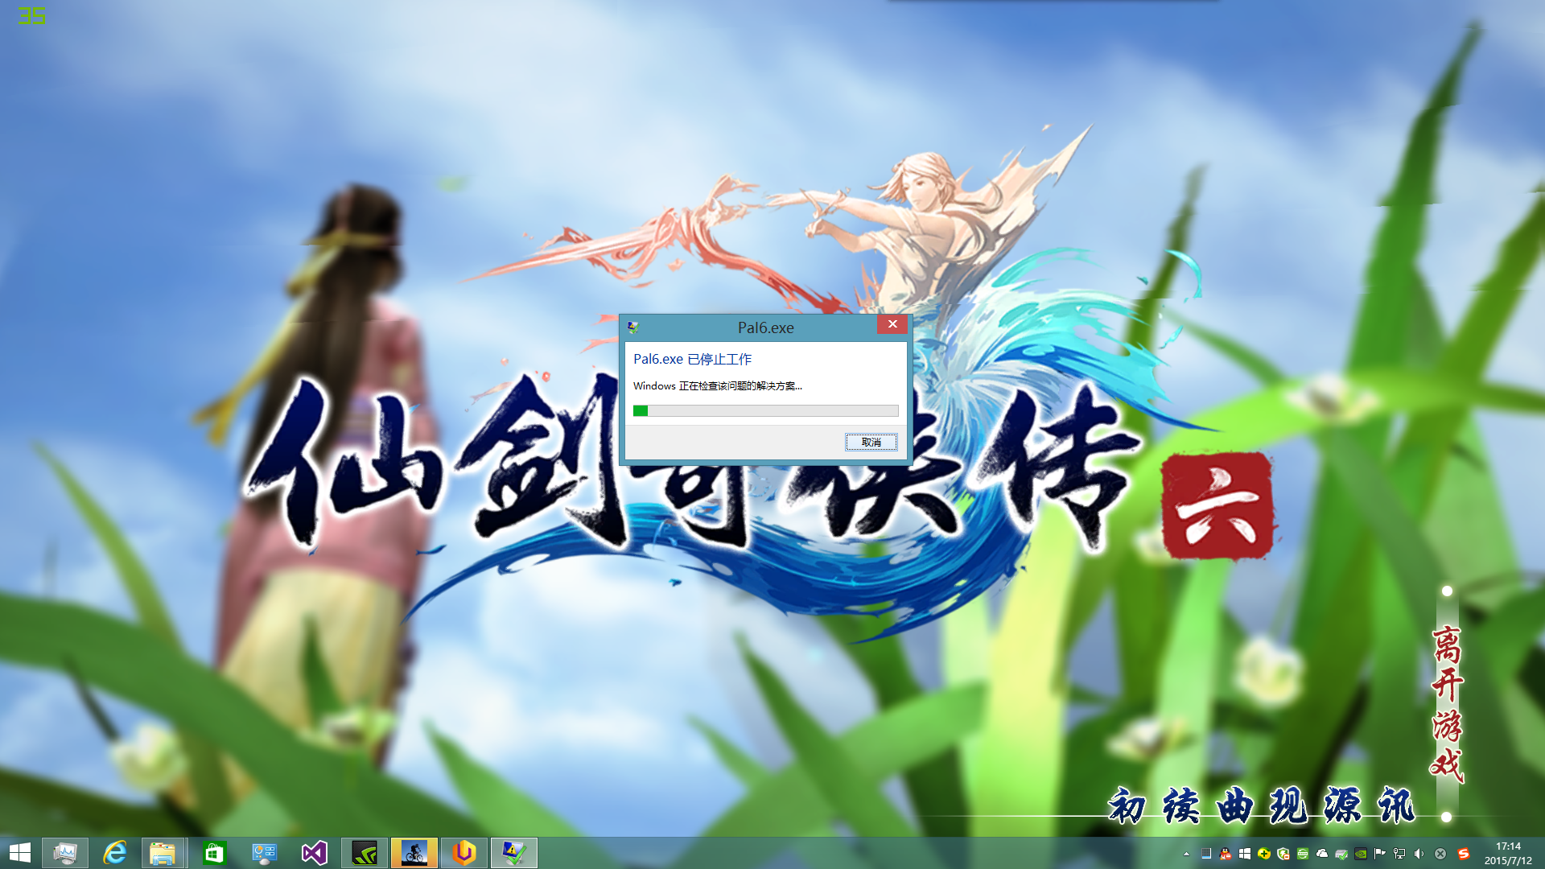Open the NVIDIA GeForce taskbar app

(365, 853)
